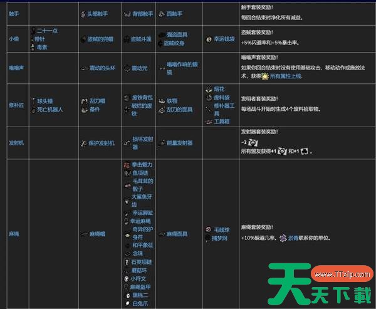Image resolution: width=376 pixels, height=309 pixels.
Task: Click the icon beside 小符文
Action: tap(127, 279)
